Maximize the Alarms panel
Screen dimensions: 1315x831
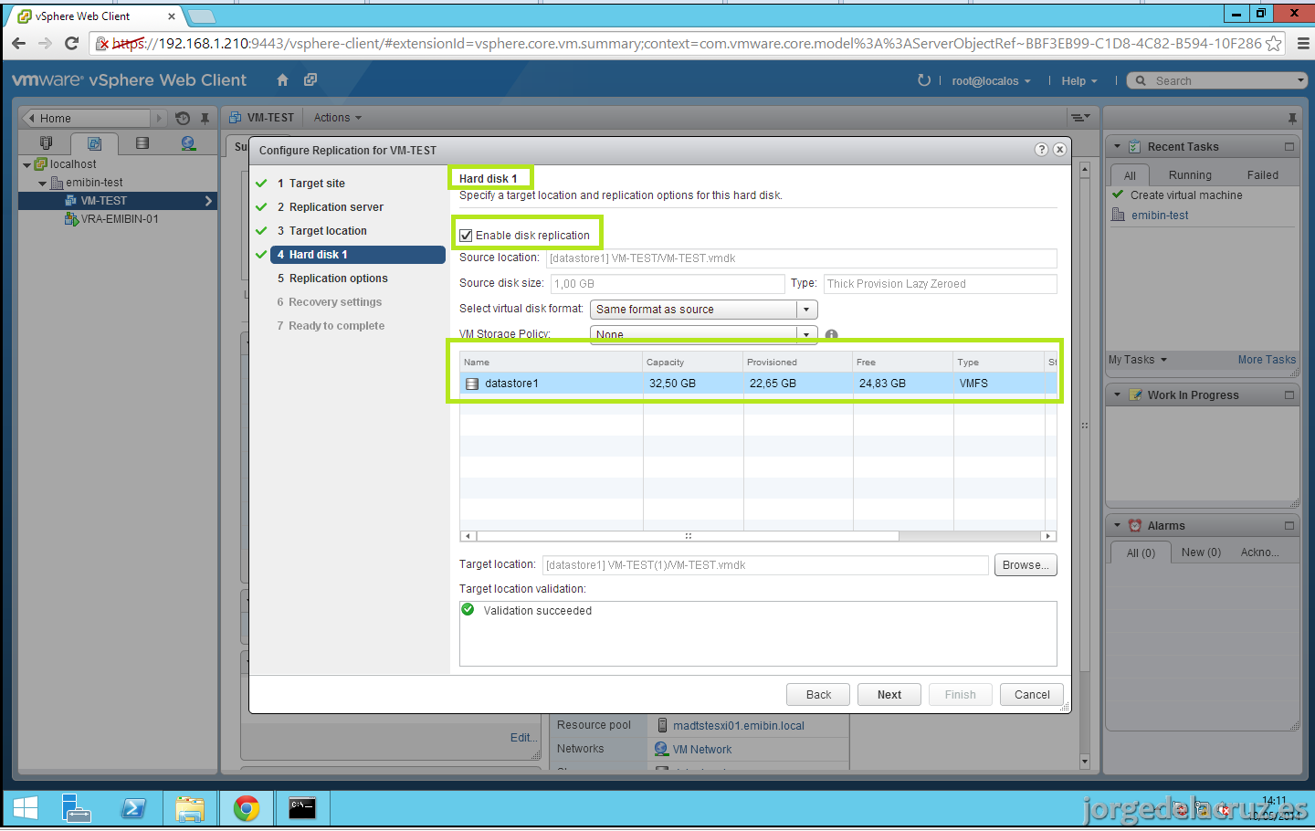[x=1289, y=525]
